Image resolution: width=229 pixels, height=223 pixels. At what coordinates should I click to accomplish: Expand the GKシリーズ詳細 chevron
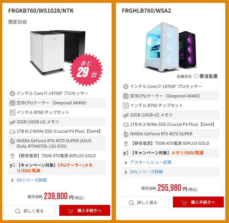coord(12,180)
